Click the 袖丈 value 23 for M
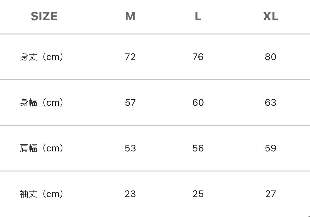Image resolution: width=310 pixels, height=217 pixels. pos(130,194)
